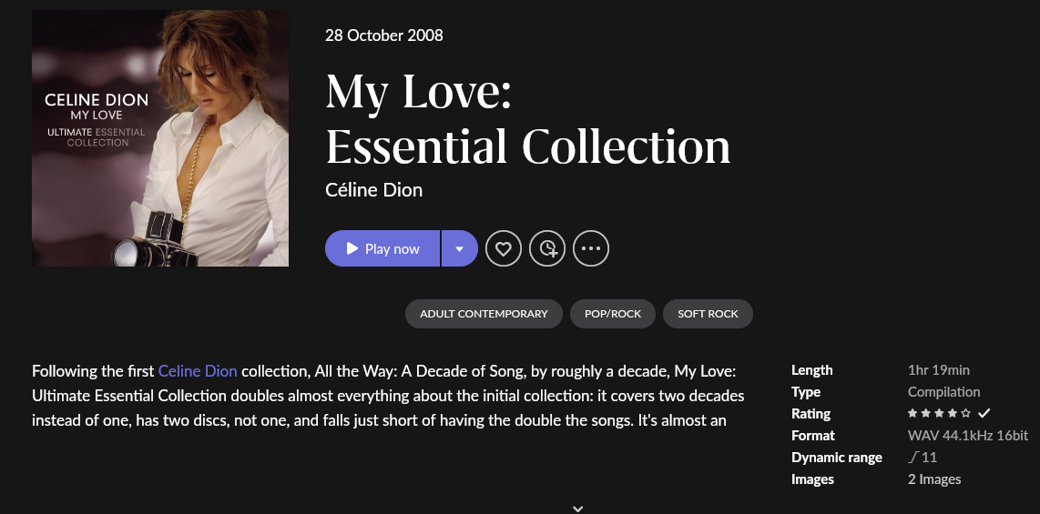
Task: Select the POP/ROCK genre tag
Action: point(613,314)
